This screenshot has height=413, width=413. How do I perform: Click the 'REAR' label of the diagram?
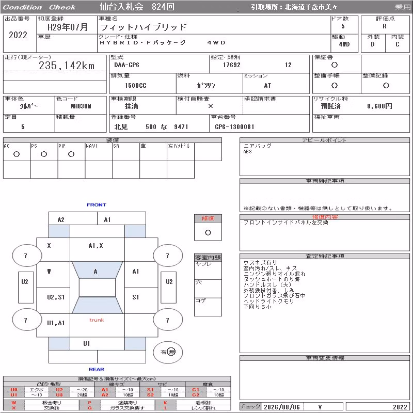point(97,369)
